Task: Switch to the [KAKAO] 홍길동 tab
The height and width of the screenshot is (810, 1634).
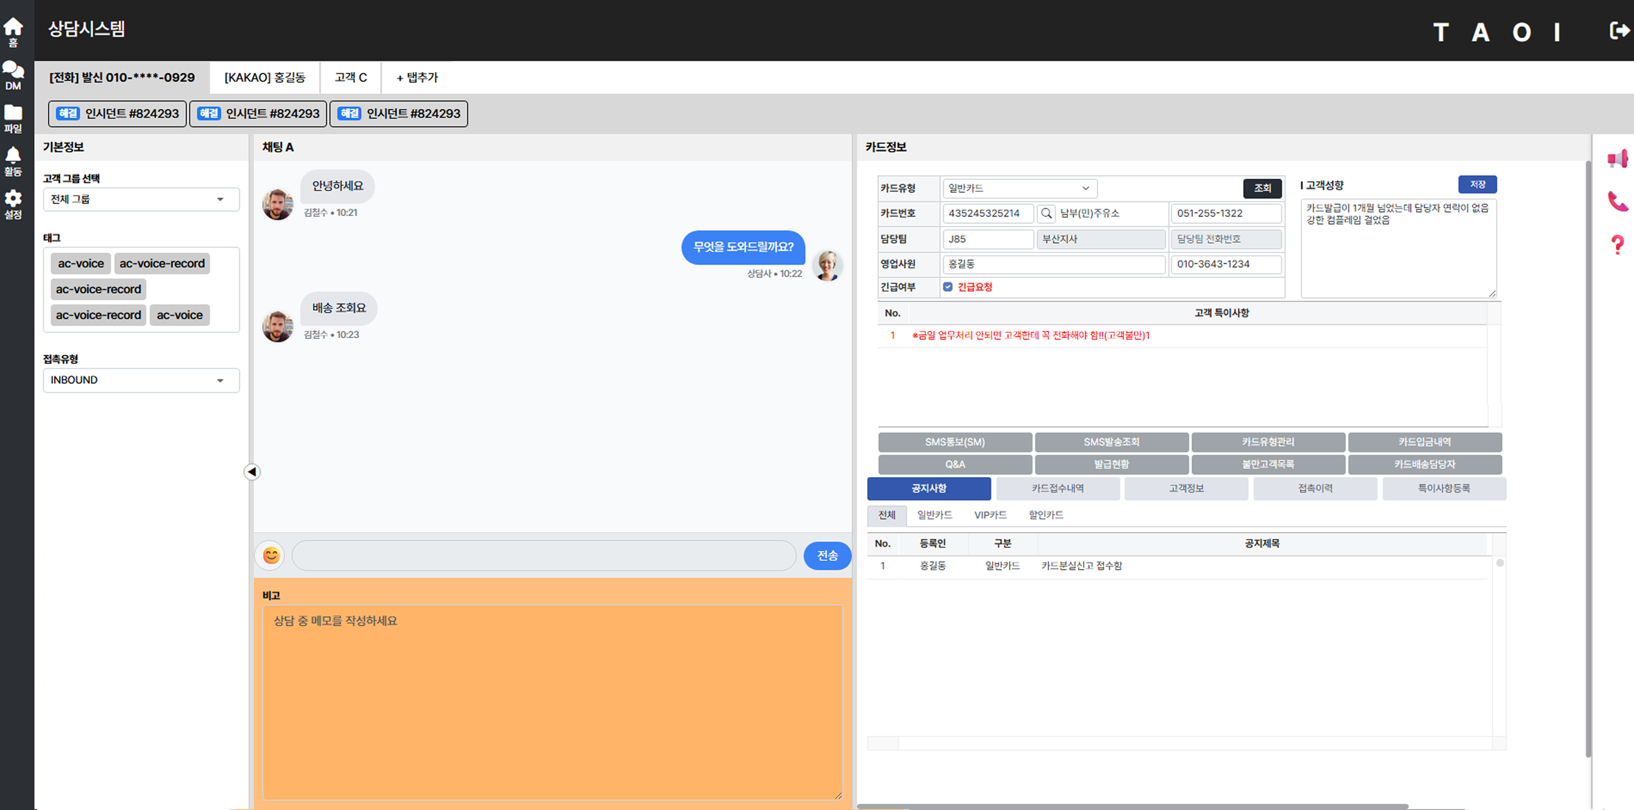Action: point(265,77)
